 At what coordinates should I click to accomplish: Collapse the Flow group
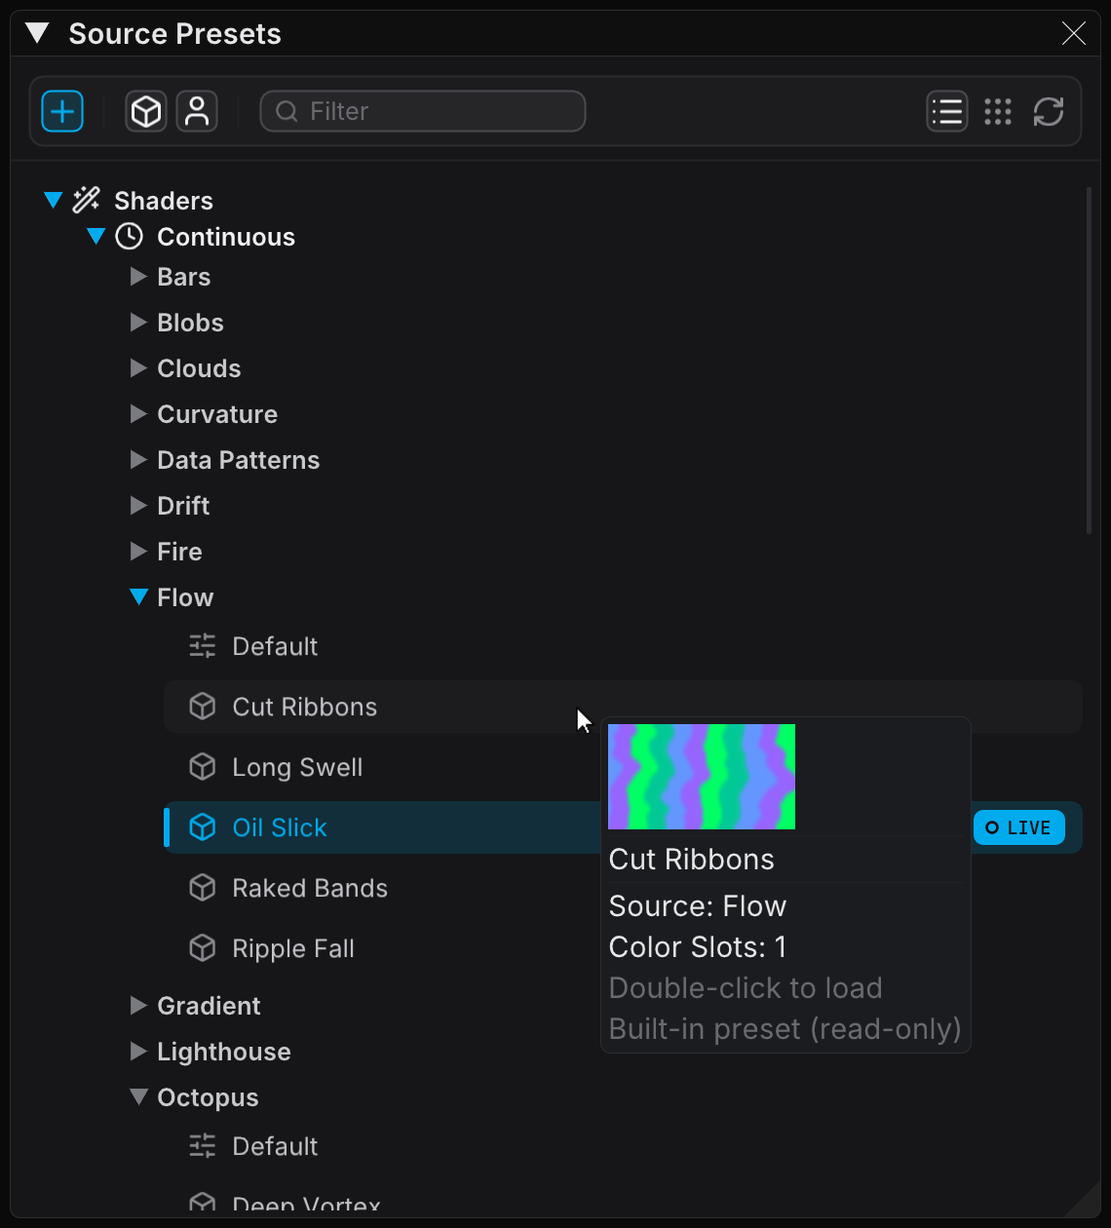point(139,597)
